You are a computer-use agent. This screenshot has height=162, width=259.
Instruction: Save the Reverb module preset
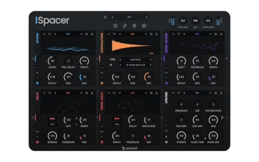coord(50,34)
